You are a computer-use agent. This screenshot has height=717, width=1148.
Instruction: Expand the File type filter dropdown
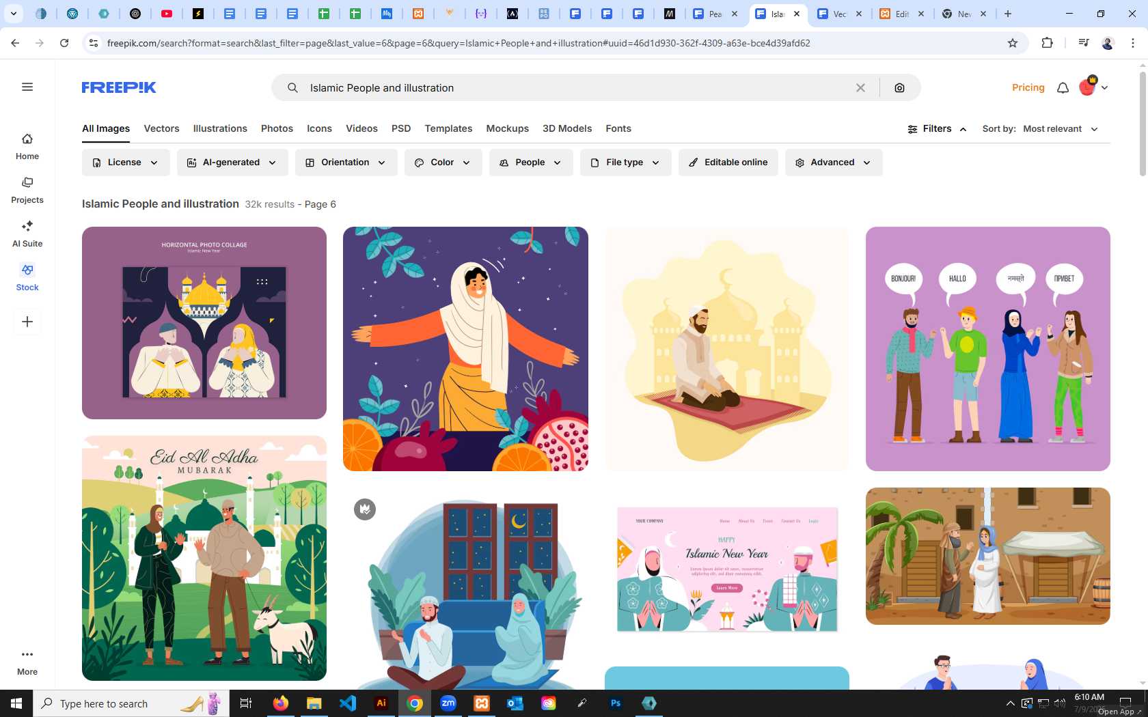tap(625, 163)
